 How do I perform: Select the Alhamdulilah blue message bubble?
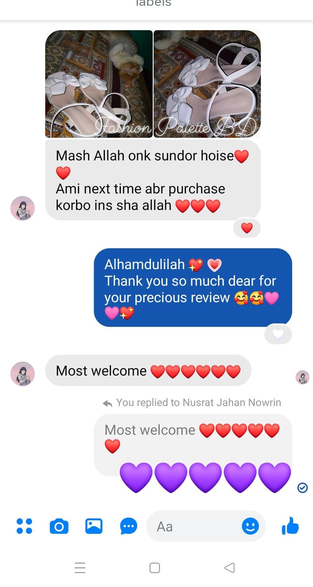click(x=193, y=287)
